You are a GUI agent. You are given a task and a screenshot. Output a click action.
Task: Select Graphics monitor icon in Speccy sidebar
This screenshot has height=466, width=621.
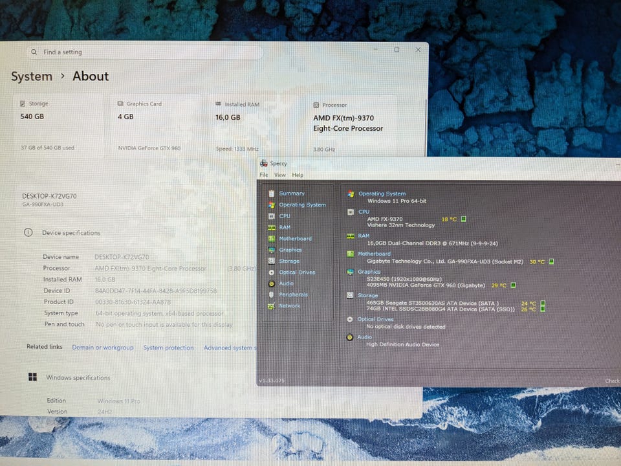point(271,250)
